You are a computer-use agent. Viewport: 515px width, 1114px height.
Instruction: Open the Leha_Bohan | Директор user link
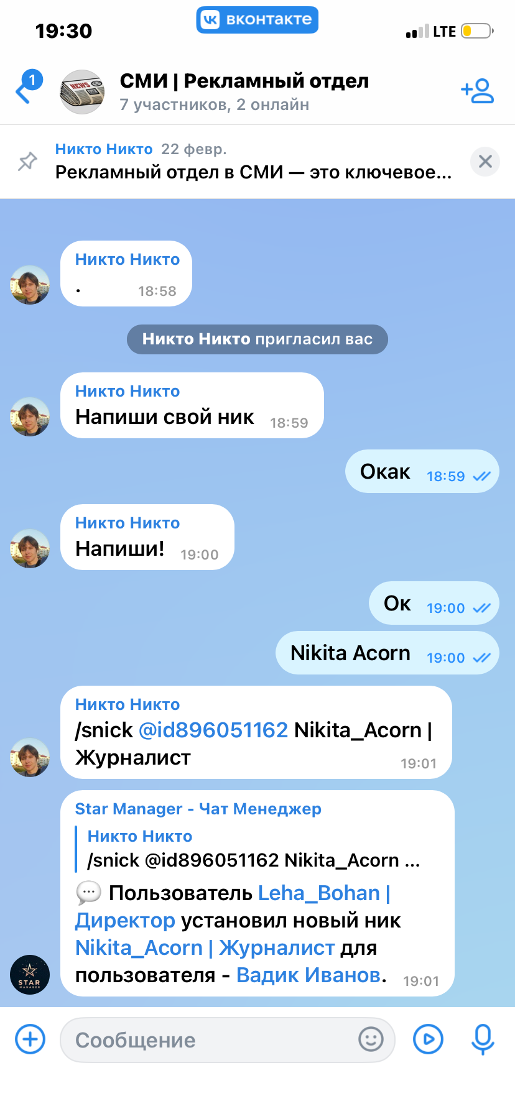[233, 906]
